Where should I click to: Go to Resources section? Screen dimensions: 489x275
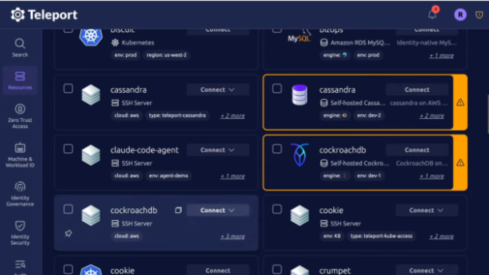(20, 81)
